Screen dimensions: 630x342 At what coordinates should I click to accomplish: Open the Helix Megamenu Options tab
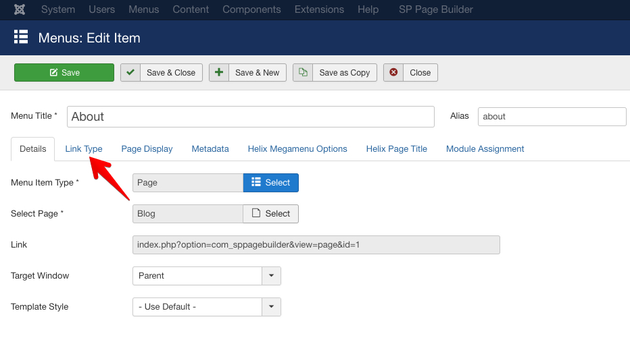coord(297,149)
